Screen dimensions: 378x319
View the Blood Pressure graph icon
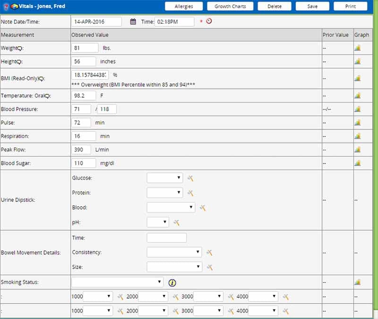tap(357, 109)
